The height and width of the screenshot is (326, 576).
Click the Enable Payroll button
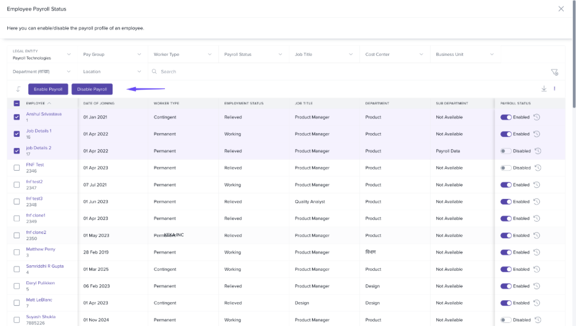pyautogui.click(x=48, y=89)
